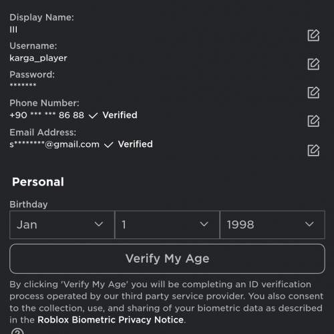Click the masked phone number +90 text
This screenshot has height=334, width=334.
47,115
